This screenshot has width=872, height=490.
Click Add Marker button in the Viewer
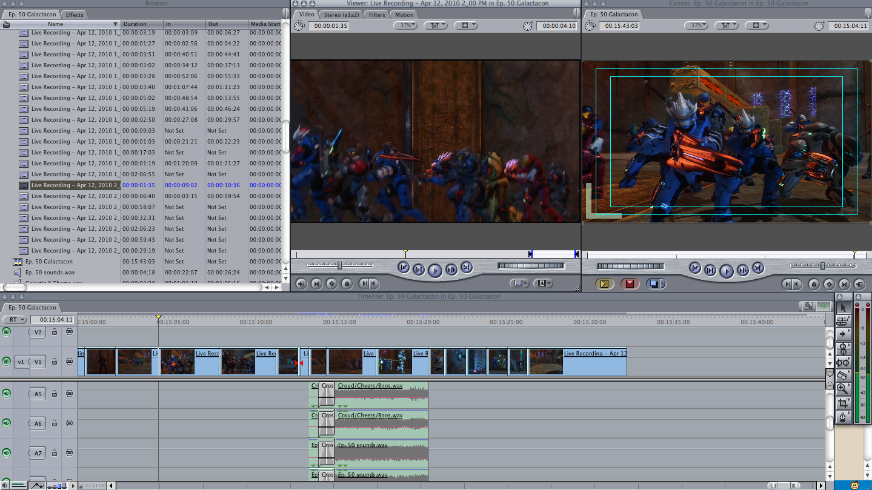tap(347, 283)
